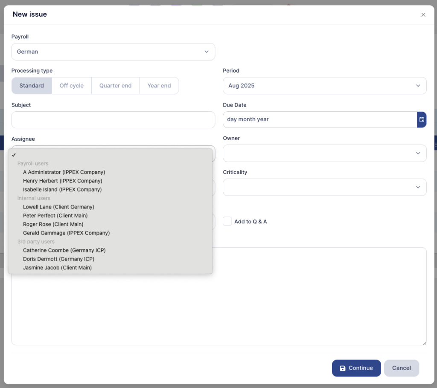Open the Owner dropdown
437x388 pixels.
tap(324, 153)
